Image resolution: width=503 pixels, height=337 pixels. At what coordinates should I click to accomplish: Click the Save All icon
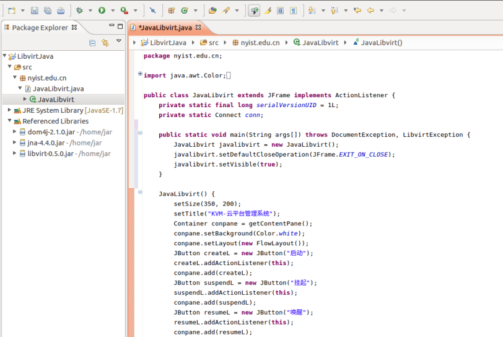48,11
